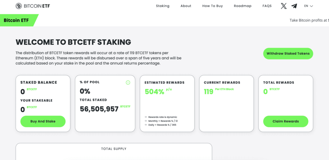This screenshot has width=329, height=160.
Task: Click the BITCOIN ETF header wordmark
Action: [x=37, y=6]
